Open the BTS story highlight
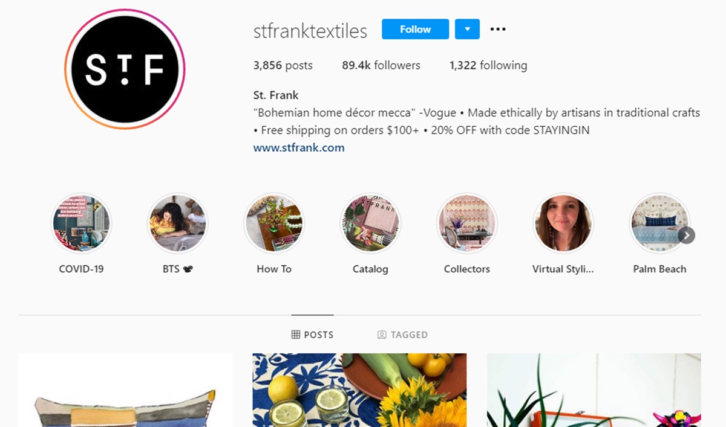This screenshot has height=427, width=726. click(177, 223)
